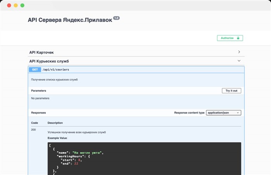Click the Получение списка курьерских служб description
The width and height of the screenshot is (271, 175).
tap(54, 80)
